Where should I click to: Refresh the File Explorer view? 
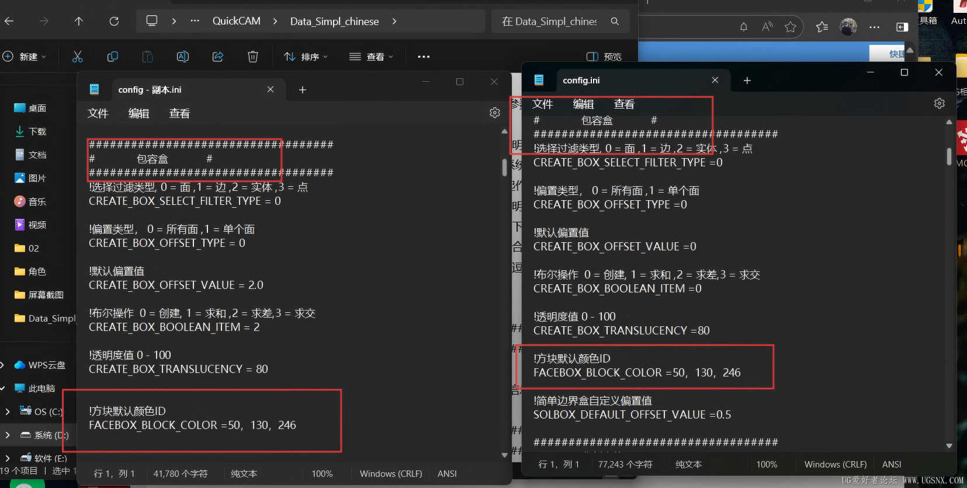pyautogui.click(x=114, y=21)
